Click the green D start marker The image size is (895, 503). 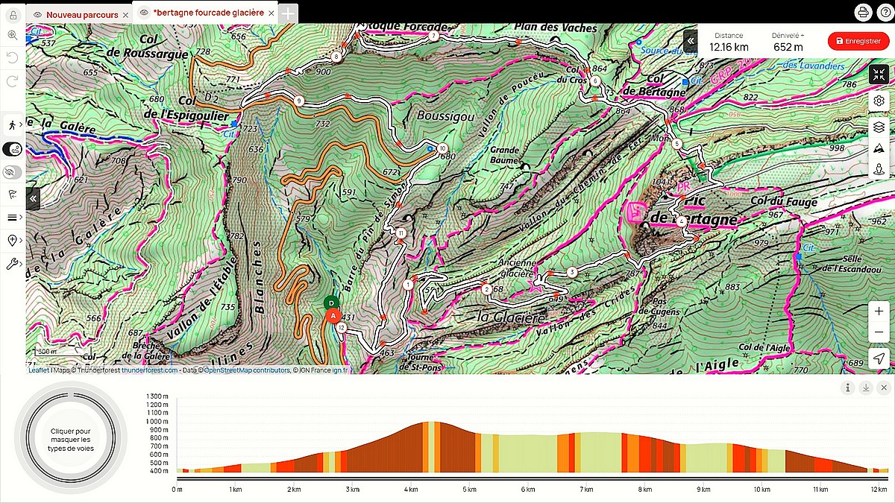pyautogui.click(x=331, y=303)
